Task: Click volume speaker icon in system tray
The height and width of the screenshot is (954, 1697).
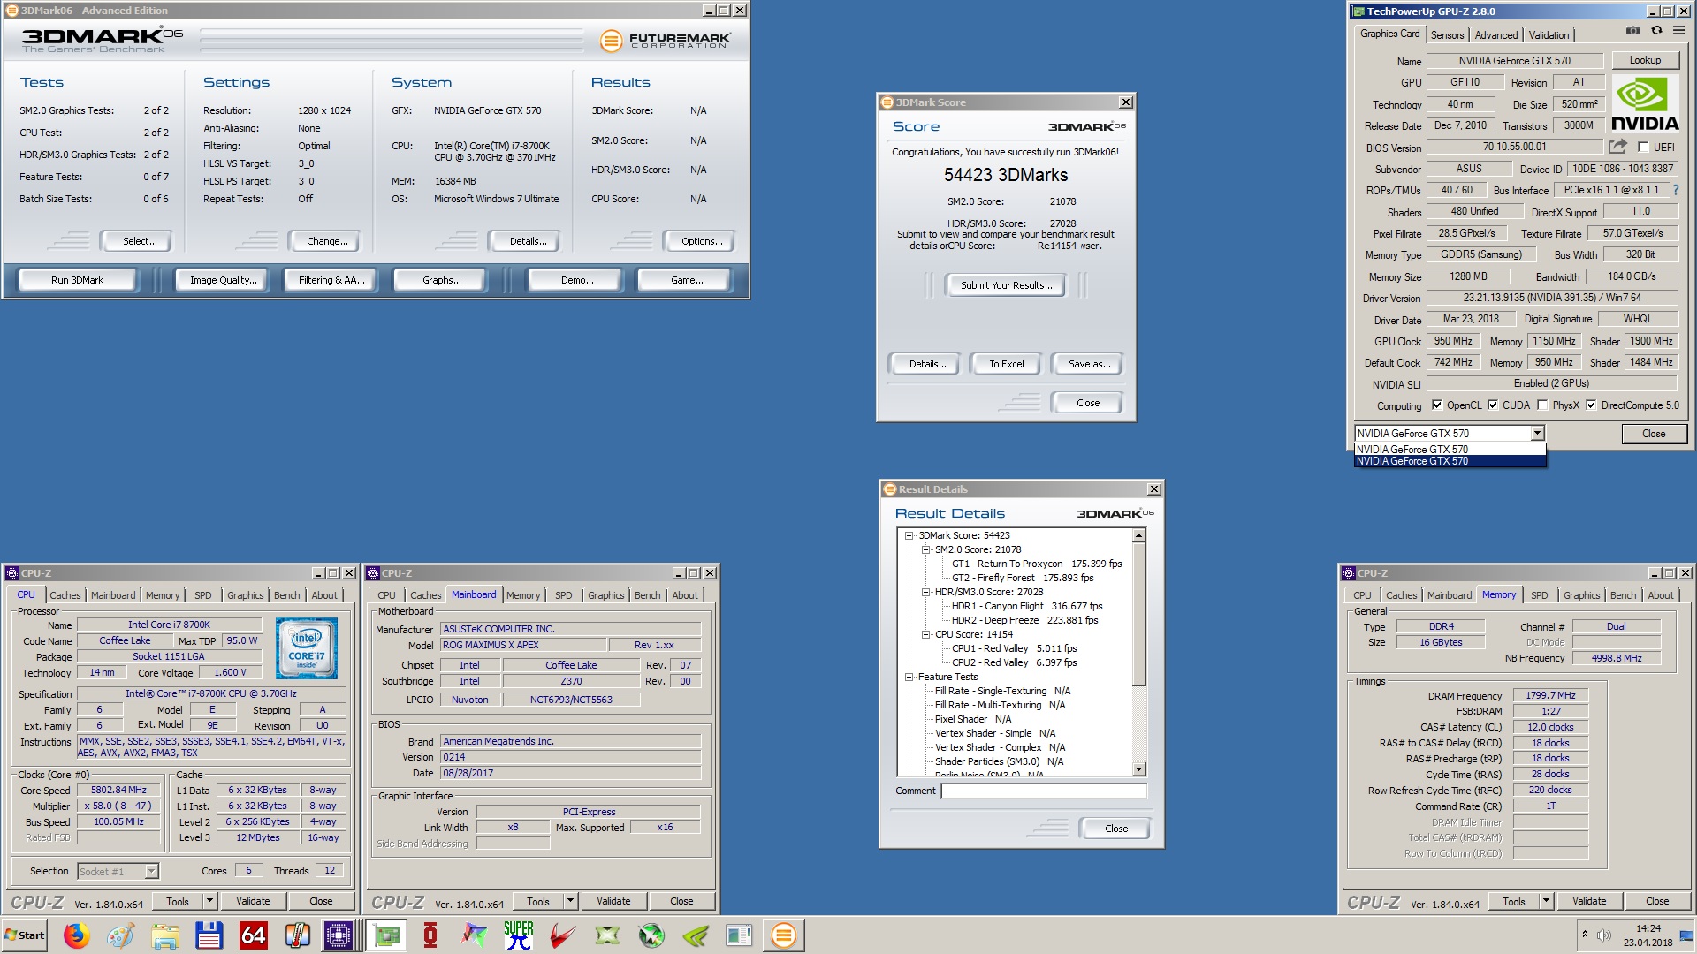Action: [x=1604, y=935]
